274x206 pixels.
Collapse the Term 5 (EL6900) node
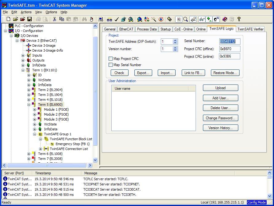[29, 105]
